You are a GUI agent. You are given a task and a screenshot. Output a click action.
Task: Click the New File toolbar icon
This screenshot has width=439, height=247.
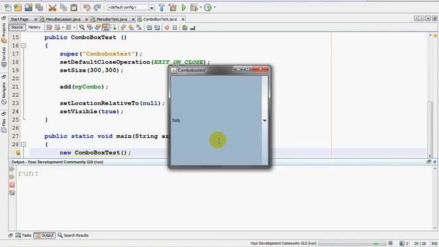tap(8, 8)
